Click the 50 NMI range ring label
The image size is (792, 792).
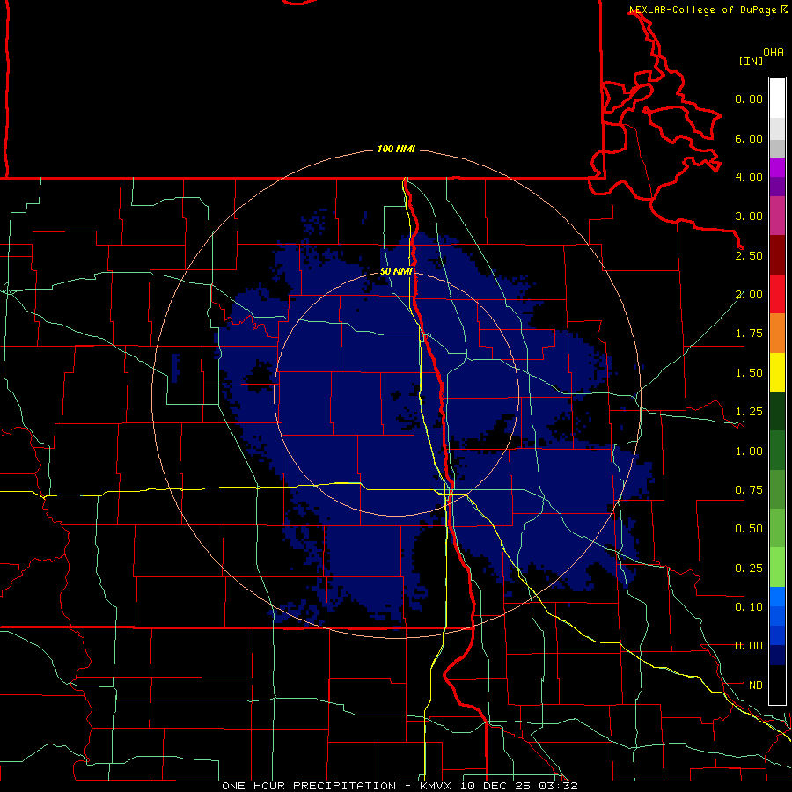(396, 271)
